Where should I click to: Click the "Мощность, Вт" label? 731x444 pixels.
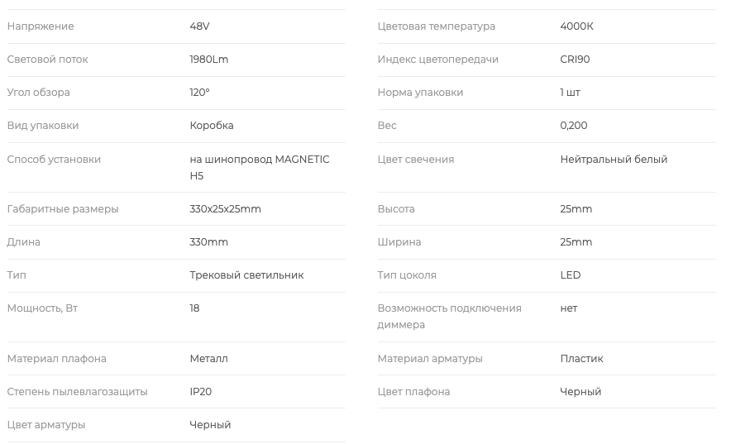point(42,308)
